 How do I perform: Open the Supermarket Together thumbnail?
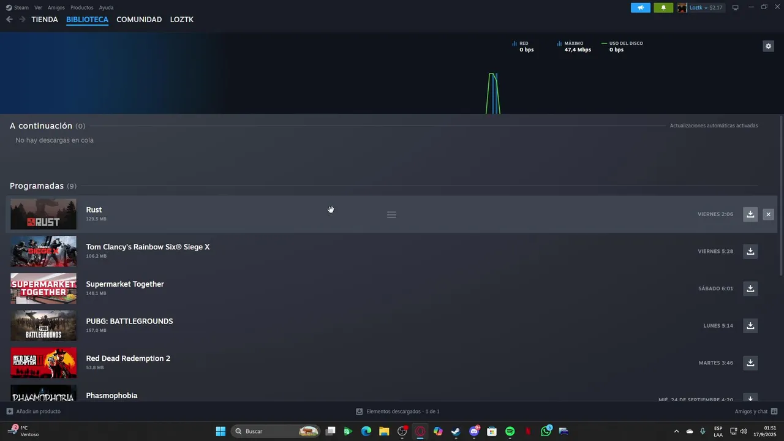[x=43, y=288]
